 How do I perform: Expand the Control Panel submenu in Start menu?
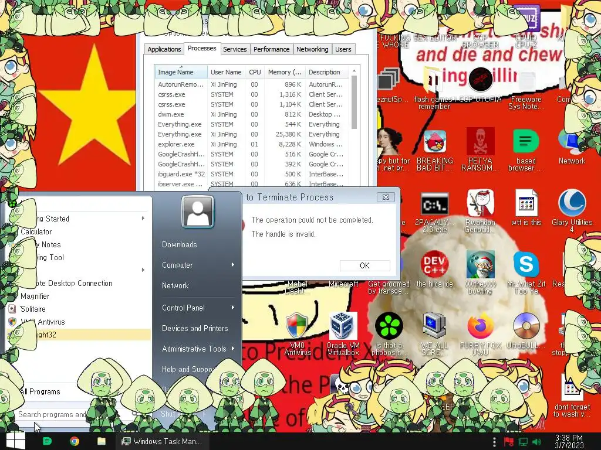(x=232, y=308)
